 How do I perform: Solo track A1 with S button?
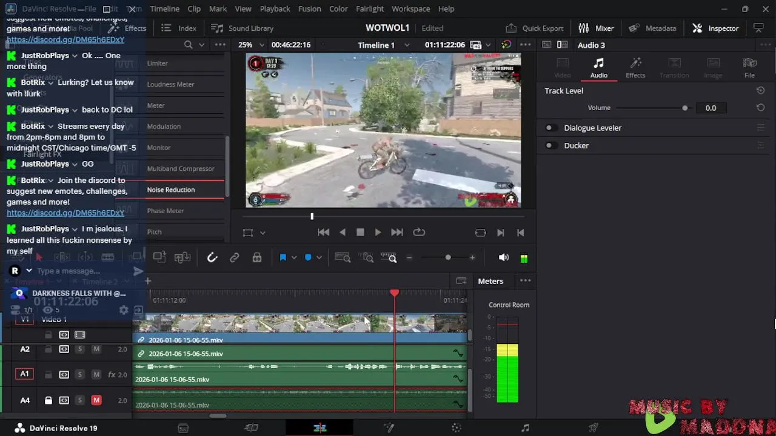[79, 375]
